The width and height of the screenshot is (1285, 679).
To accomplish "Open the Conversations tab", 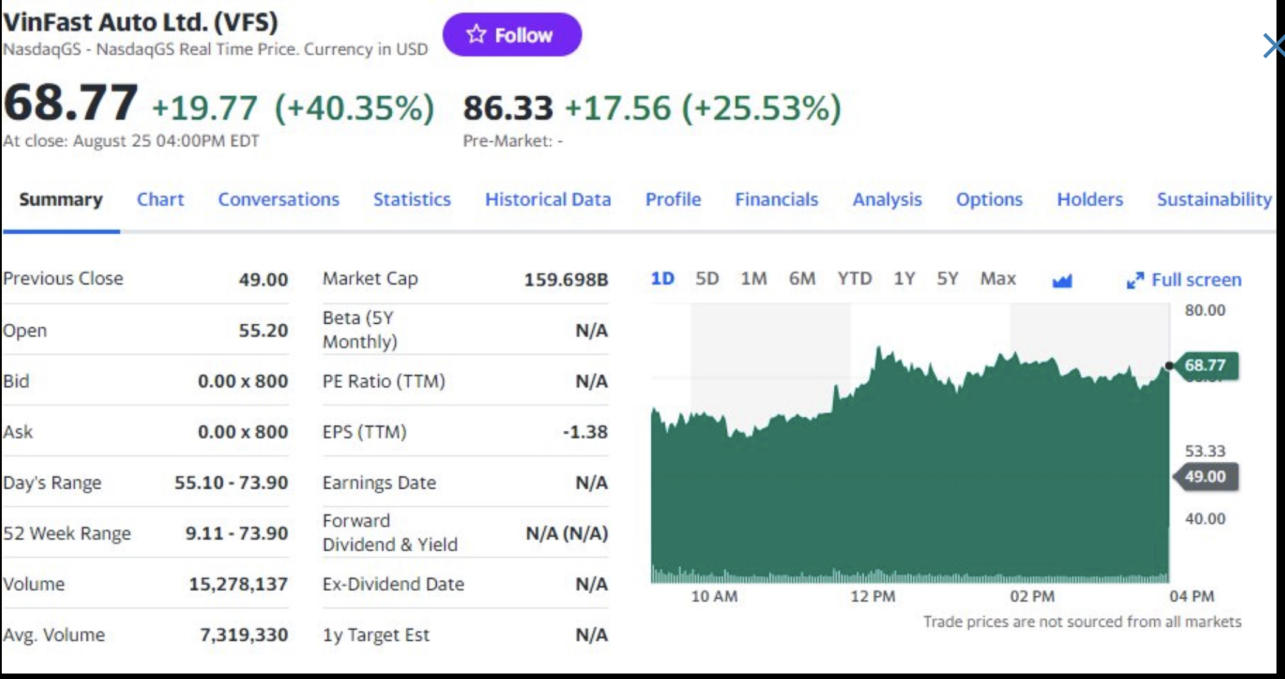I will click(279, 200).
